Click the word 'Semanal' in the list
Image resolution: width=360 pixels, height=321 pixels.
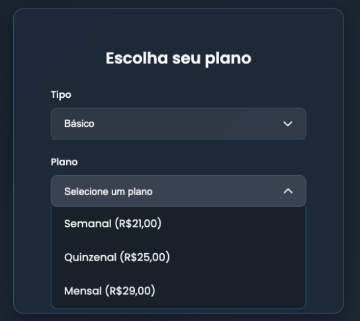pos(87,224)
